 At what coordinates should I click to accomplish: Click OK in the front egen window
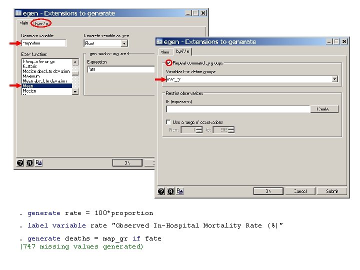[268, 191]
